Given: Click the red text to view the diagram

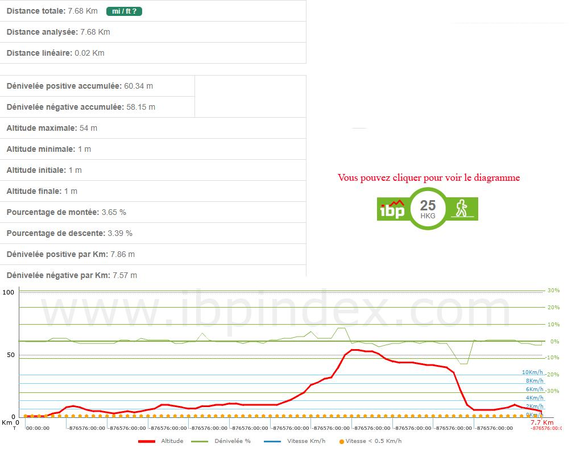Looking at the screenshot, I should [428, 178].
